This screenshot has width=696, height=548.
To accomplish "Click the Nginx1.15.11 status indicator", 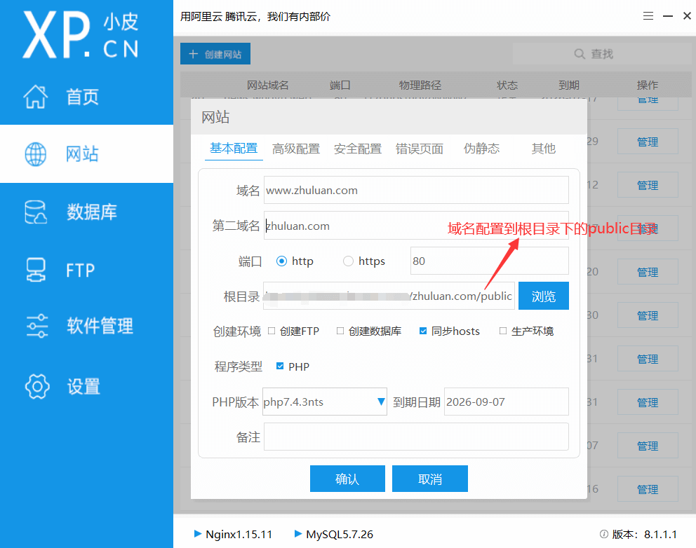I will tap(233, 534).
